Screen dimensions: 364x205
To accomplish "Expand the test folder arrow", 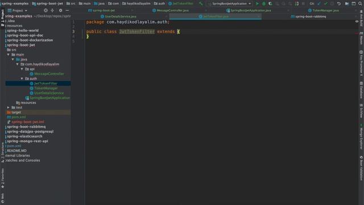I will (x=9, y=108).
